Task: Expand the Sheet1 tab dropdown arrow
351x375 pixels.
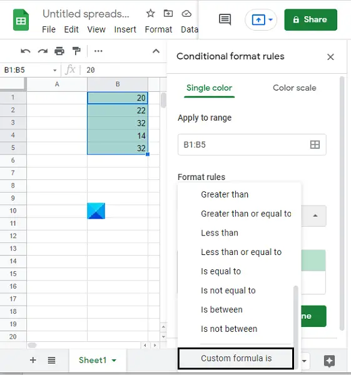Action: click(114, 361)
